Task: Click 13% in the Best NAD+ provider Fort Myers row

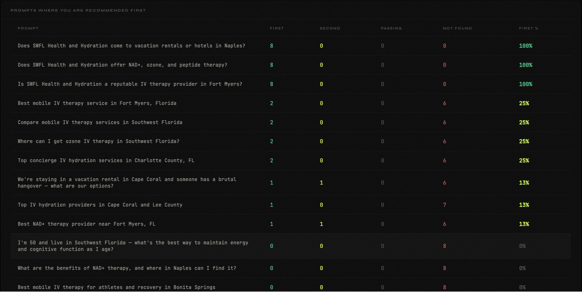Action: [524, 224]
